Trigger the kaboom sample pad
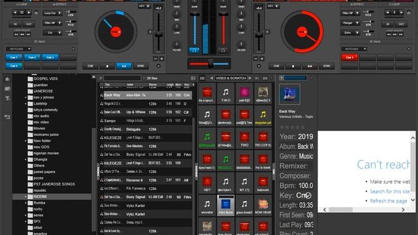The height and width of the screenshot is (235, 418). pyautogui.click(x=263, y=183)
